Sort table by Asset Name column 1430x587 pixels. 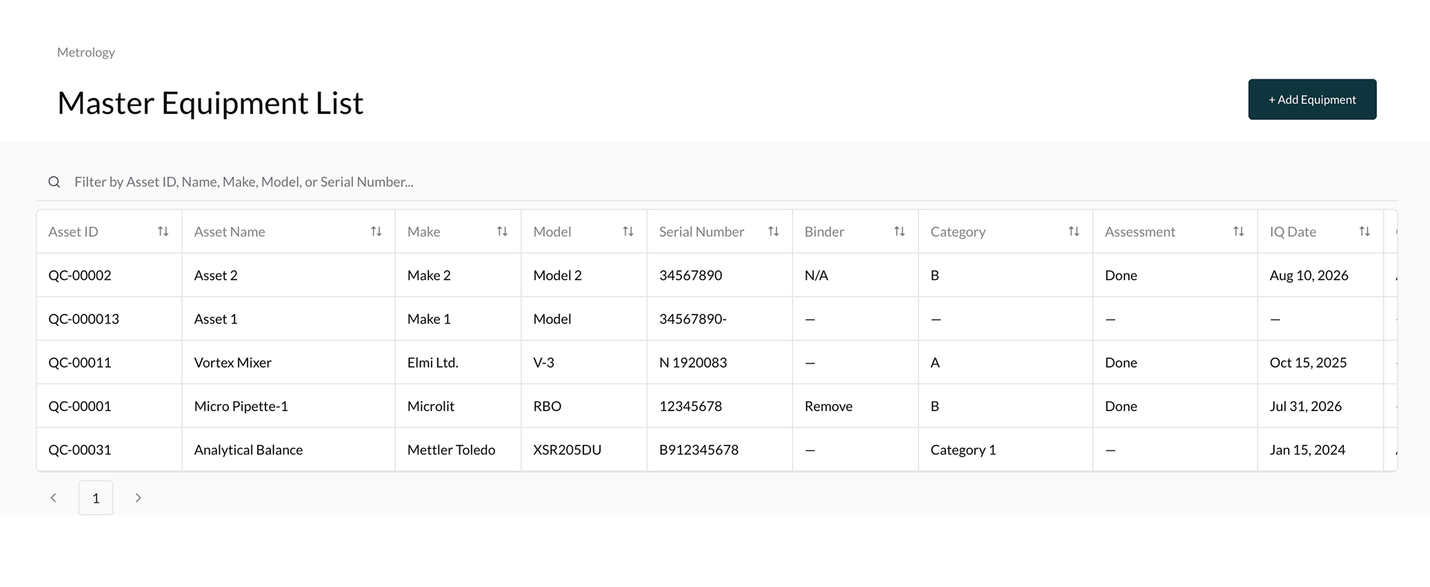pos(376,232)
